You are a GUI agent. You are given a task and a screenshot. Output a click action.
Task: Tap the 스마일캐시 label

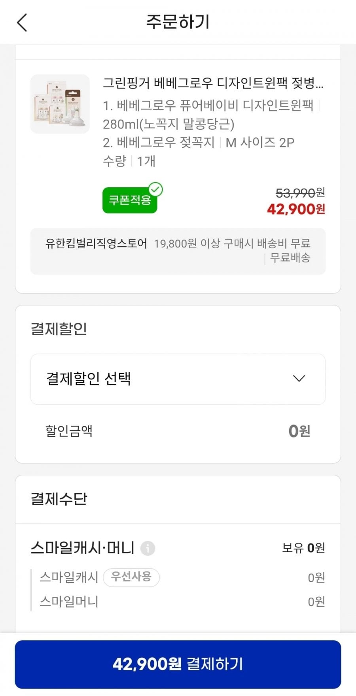[x=69, y=577]
